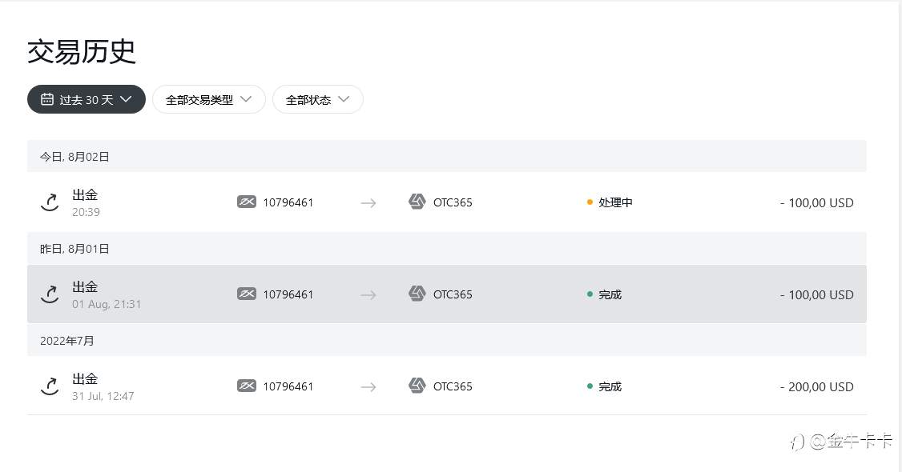Click the - 100,00 USD amount in 20:39 row
Viewport: 902px width, 472px height.
[817, 202]
